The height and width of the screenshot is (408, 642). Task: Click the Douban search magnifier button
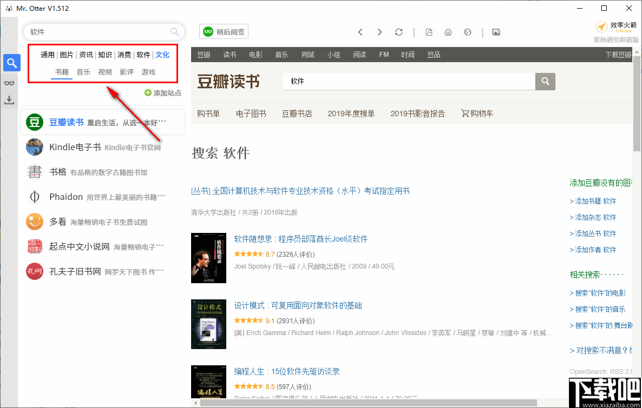(x=545, y=82)
